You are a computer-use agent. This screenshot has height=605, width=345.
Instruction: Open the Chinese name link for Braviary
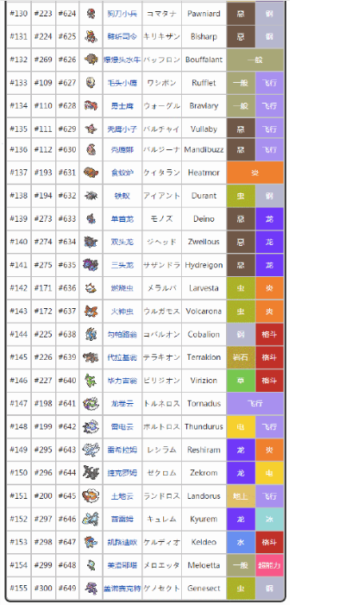coord(122,105)
